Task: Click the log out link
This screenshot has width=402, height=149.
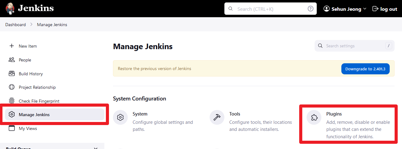Action: coord(388,9)
